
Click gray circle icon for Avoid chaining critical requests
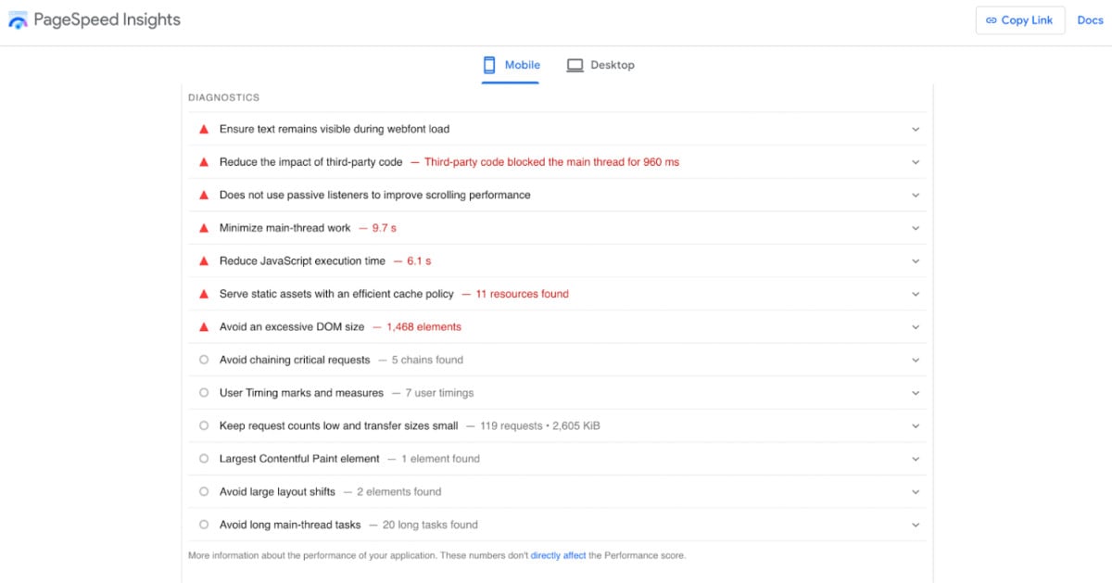point(204,360)
